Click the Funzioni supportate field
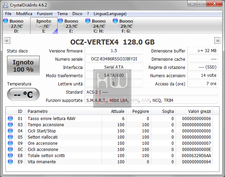225x177 pixels. pos(151,100)
